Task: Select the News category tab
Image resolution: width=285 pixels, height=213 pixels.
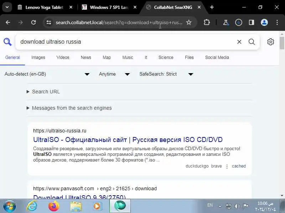Action: click(86, 58)
